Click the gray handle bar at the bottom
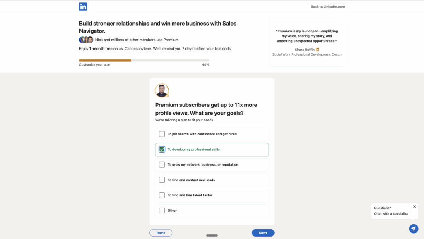Image resolution: width=424 pixels, height=239 pixels. [x=212, y=235]
